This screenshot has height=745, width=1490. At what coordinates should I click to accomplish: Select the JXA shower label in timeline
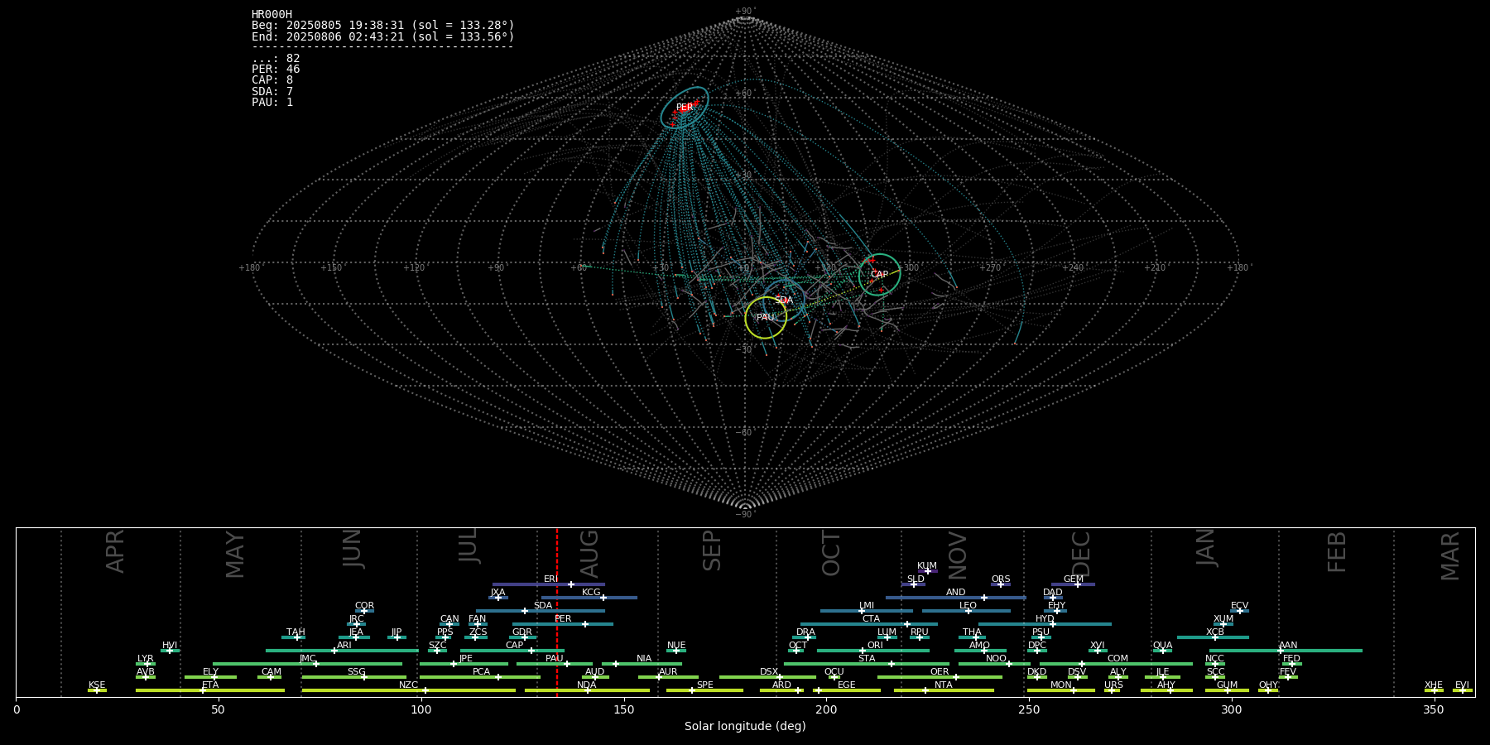[497, 593]
